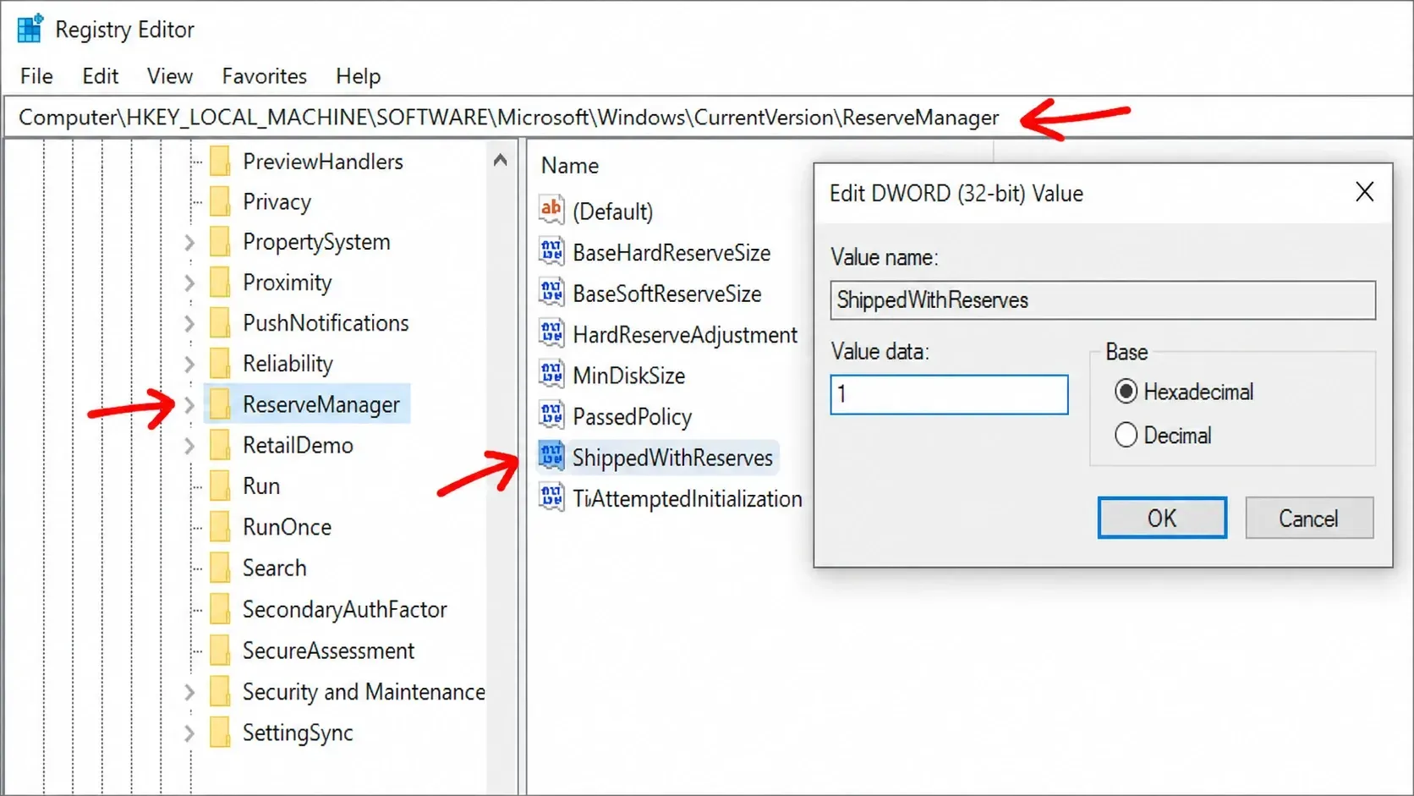Click the SecondaryAuthFactor folder icon

(x=220, y=609)
